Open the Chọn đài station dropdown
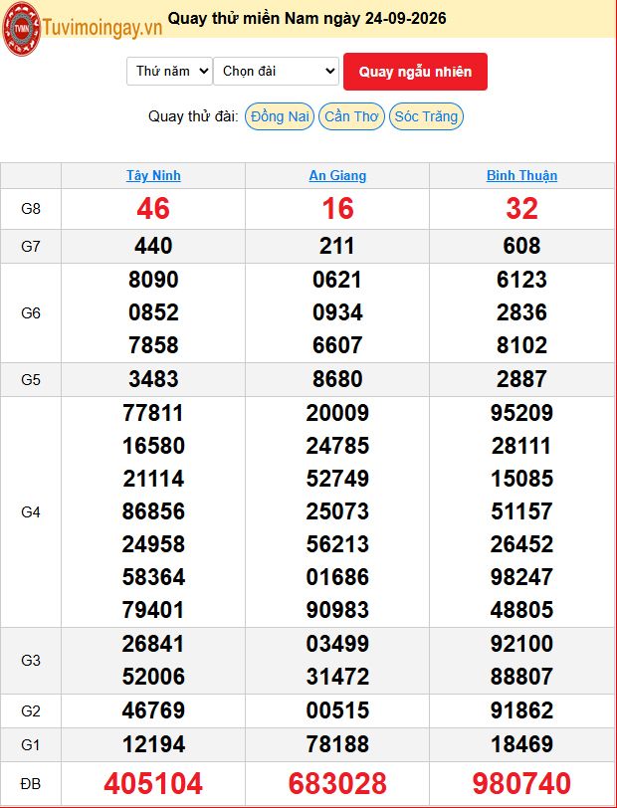 coord(276,71)
